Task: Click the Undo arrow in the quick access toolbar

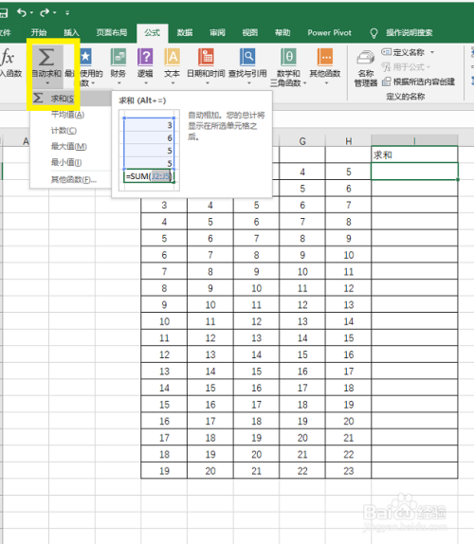Action: click(x=22, y=13)
